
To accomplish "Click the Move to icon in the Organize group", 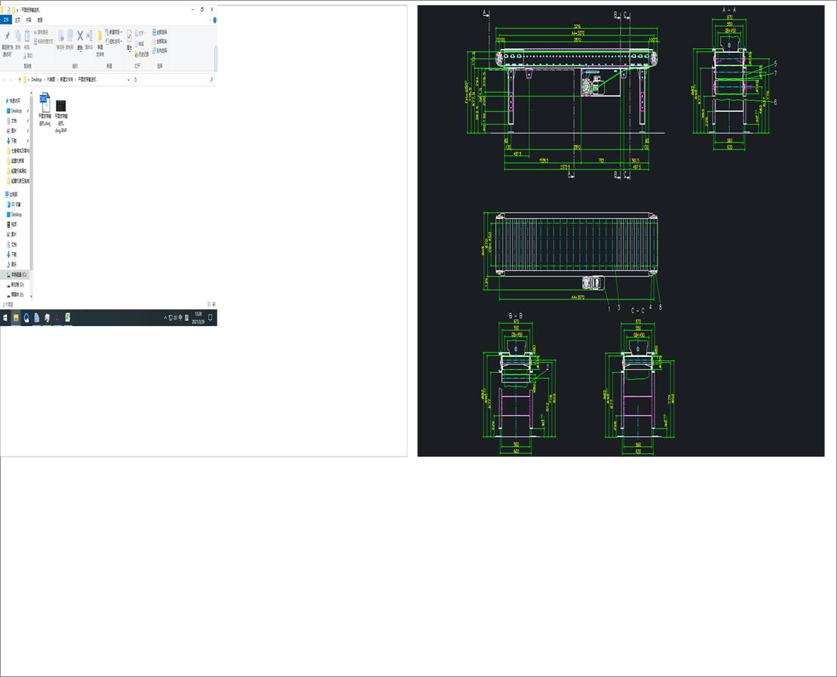I will 61,35.
